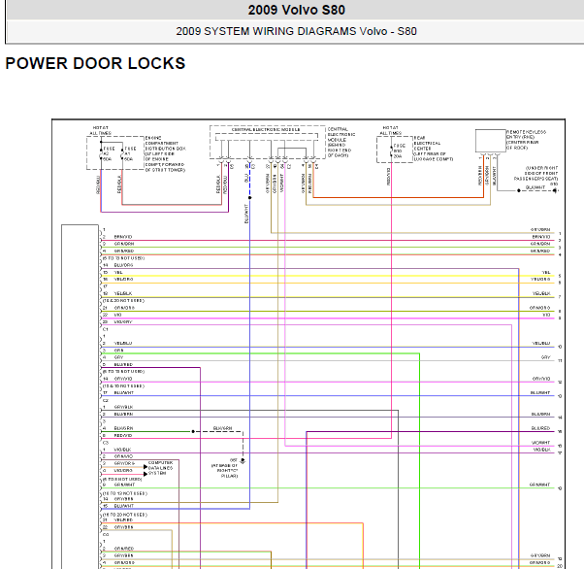The image size is (584, 569).
Task: Click the "REAR ELECTRICAL CENTER" label
Action: pyautogui.click(x=427, y=143)
